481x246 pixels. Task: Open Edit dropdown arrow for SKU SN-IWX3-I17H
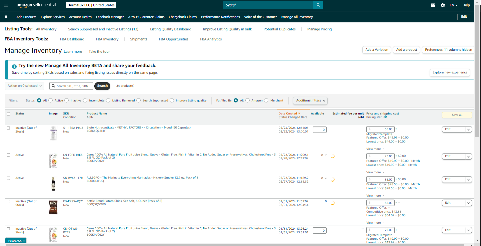(x=469, y=180)
